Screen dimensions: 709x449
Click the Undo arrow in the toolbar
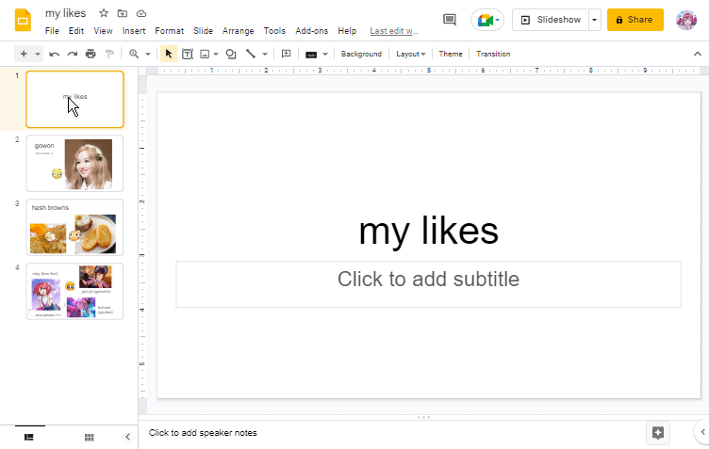click(x=55, y=54)
